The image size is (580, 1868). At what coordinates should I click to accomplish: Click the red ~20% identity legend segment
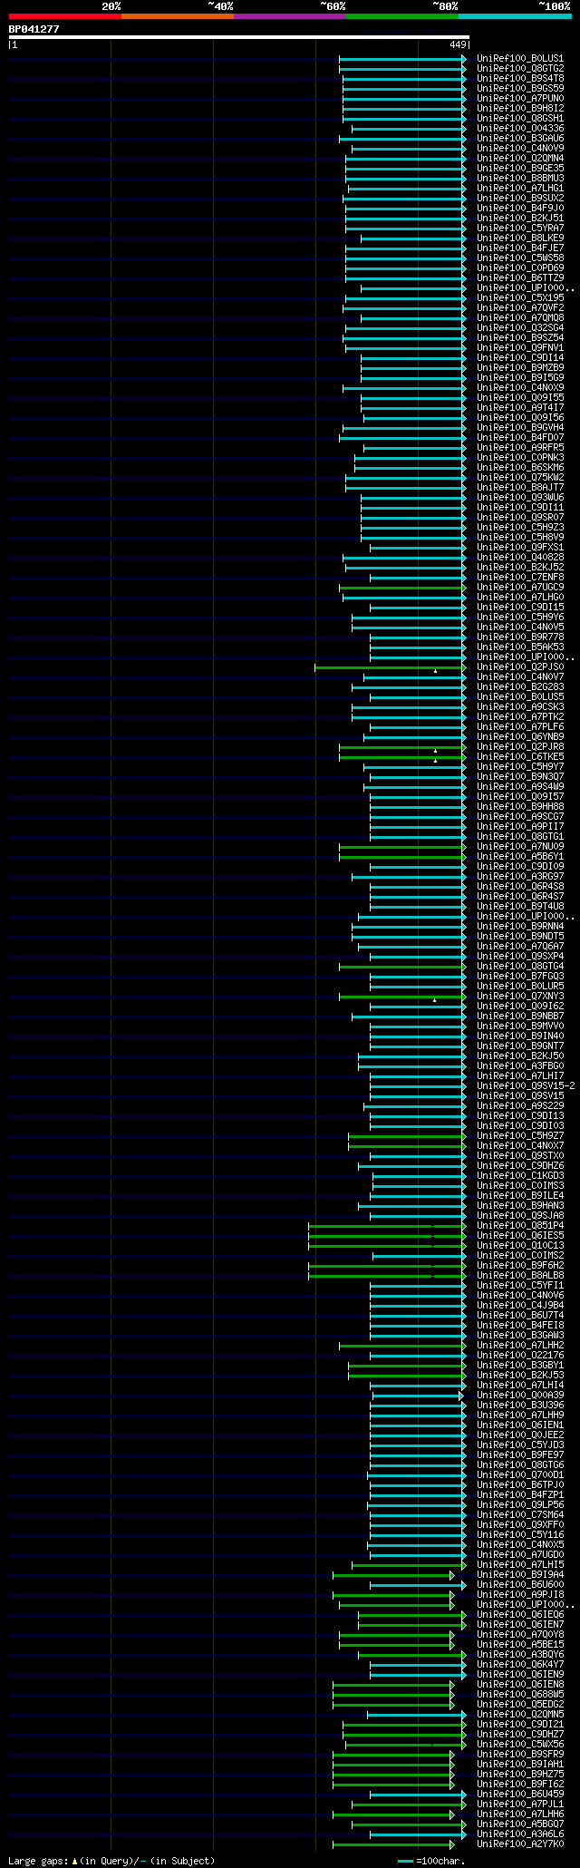point(65,16)
